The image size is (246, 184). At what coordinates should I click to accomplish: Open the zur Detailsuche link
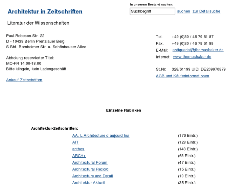206,11
